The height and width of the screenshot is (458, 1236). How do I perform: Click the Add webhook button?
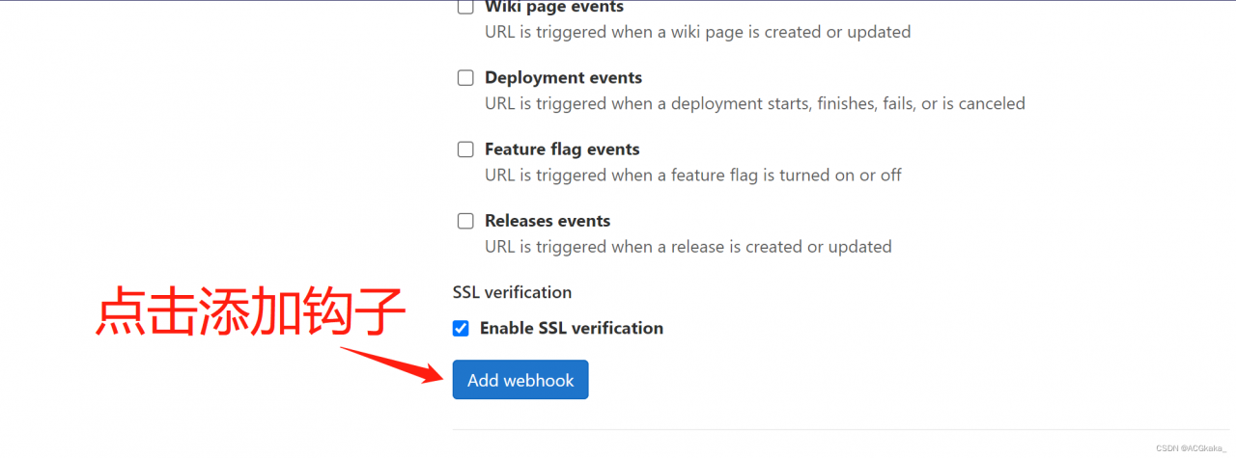[x=520, y=380]
